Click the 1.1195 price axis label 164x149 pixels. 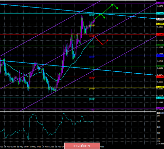(160, 68)
